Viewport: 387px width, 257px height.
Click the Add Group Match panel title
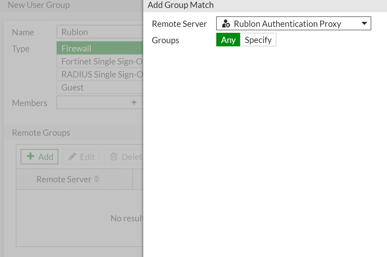pyautogui.click(x=181, y=5)
